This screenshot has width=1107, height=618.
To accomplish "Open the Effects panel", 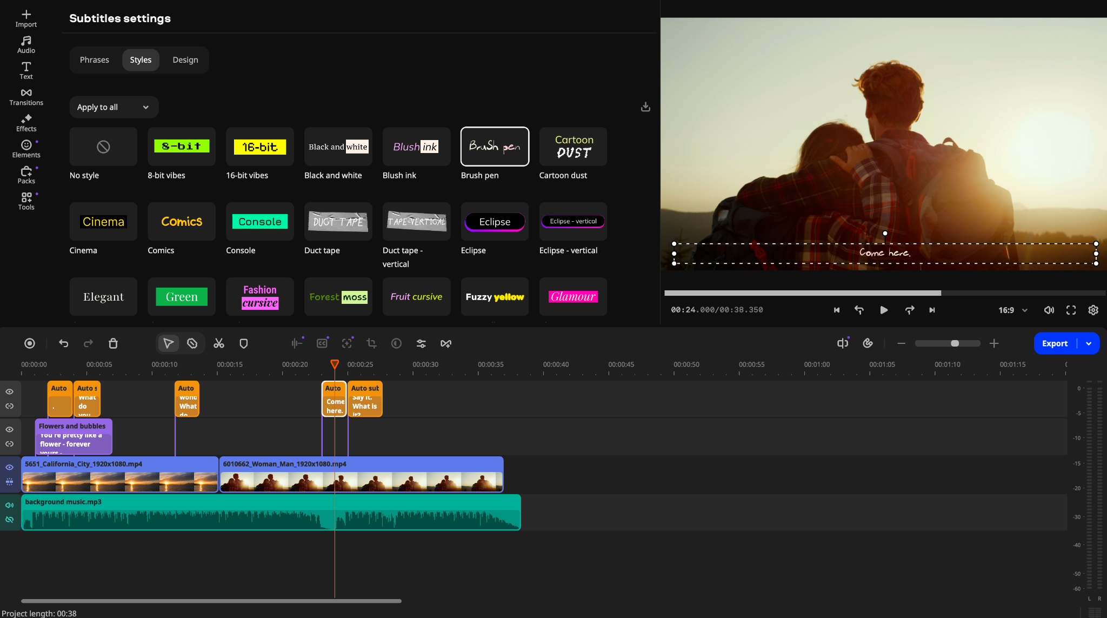I will (x=26, y=123).
